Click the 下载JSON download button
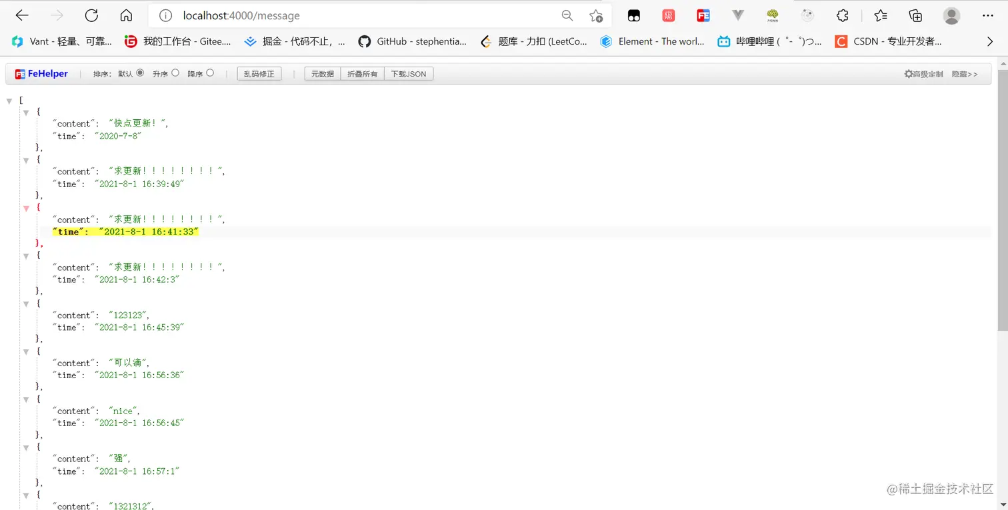 409,74
